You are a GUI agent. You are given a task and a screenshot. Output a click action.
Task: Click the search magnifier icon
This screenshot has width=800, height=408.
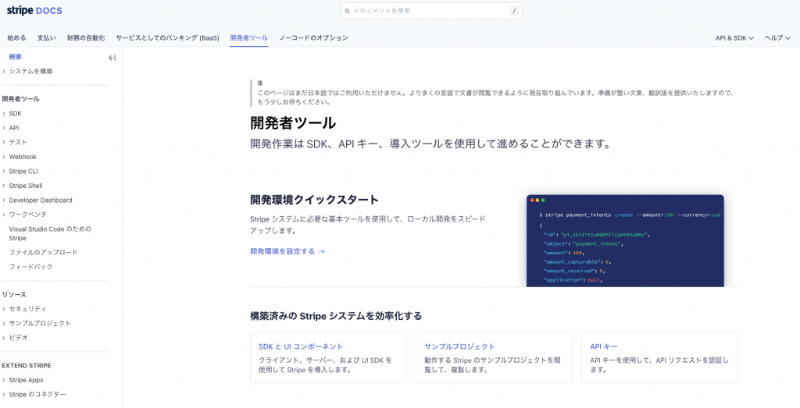pos(348,11)
